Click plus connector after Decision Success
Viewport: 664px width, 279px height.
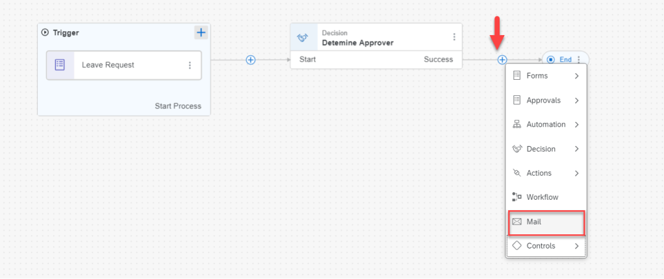502,60
